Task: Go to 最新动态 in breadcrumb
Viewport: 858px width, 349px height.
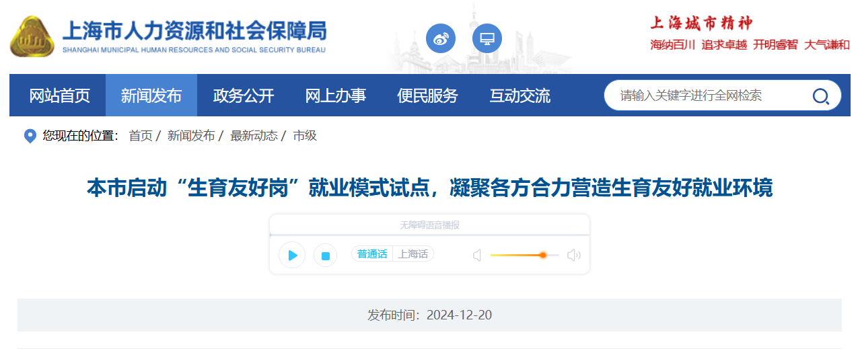Action: coord(254,136)
